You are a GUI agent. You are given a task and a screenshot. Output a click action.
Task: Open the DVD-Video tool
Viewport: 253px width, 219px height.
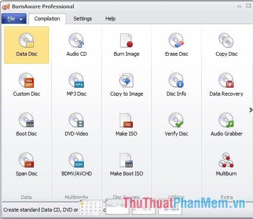pos(76,125)
